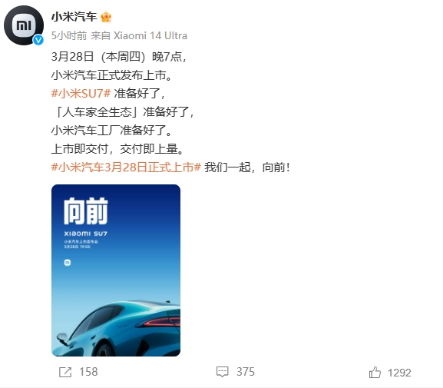Click the post text line 上市即交付，交付即上量

117,149
